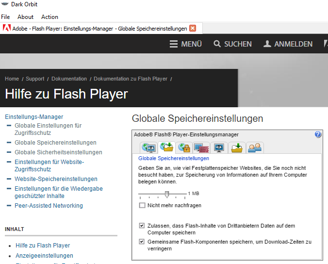Click the ANMELDEN label in the header
328x264 pixels.
(294, 44)
